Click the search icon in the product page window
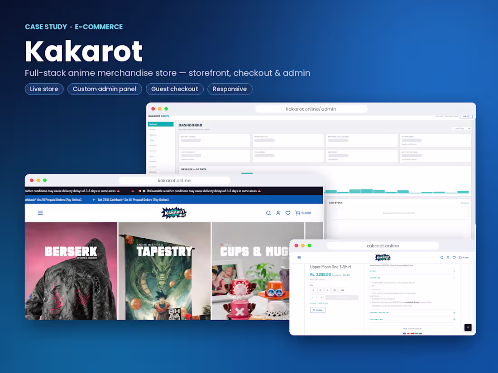This screenshot has height=373, width=498. pos(442,258)
